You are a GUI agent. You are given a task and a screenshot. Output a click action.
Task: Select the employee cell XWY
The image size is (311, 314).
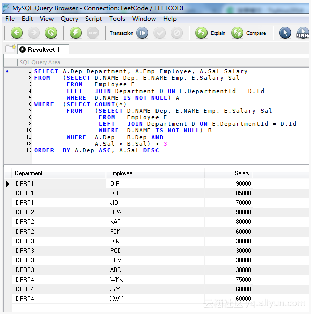pos(155,299)
